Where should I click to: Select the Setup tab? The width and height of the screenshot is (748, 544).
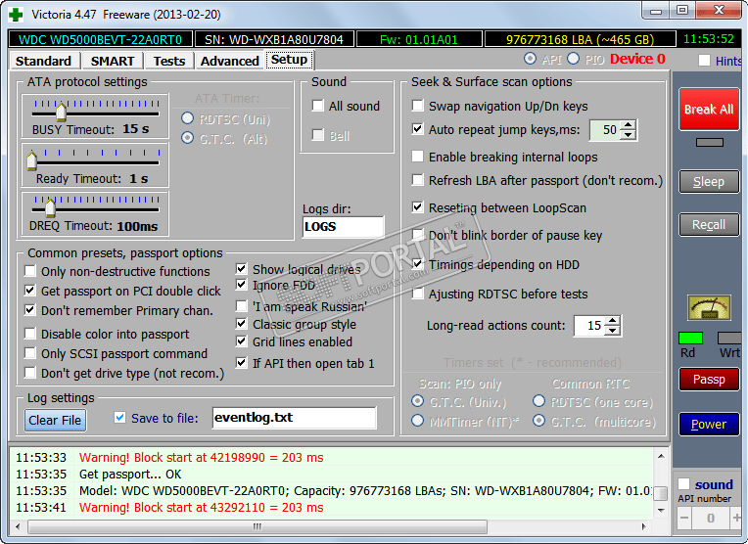(x=289, y=60)
